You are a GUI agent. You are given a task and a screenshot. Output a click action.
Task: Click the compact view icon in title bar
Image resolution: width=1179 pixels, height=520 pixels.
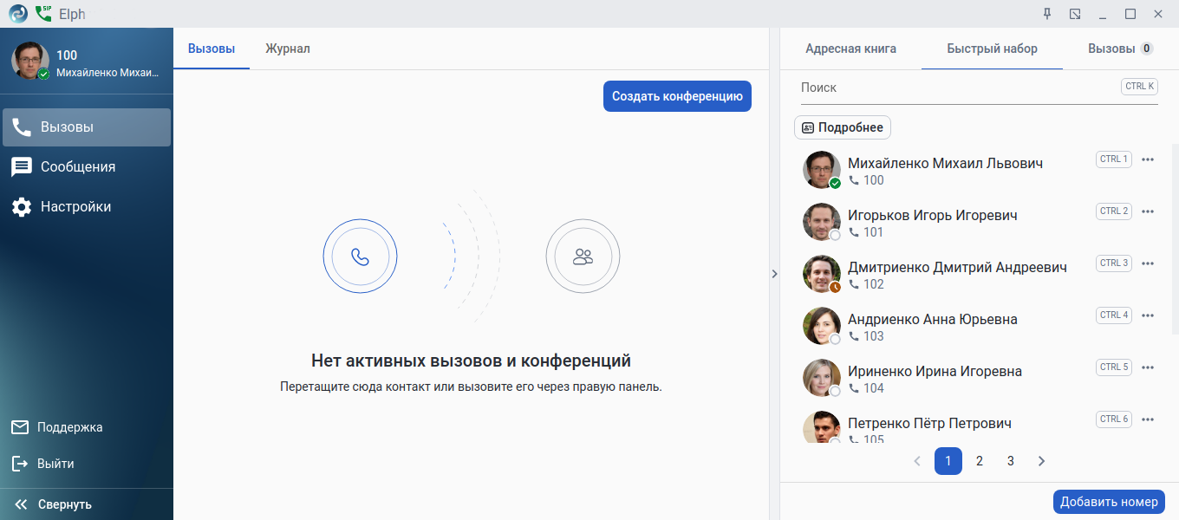(x=1075, y=14)
